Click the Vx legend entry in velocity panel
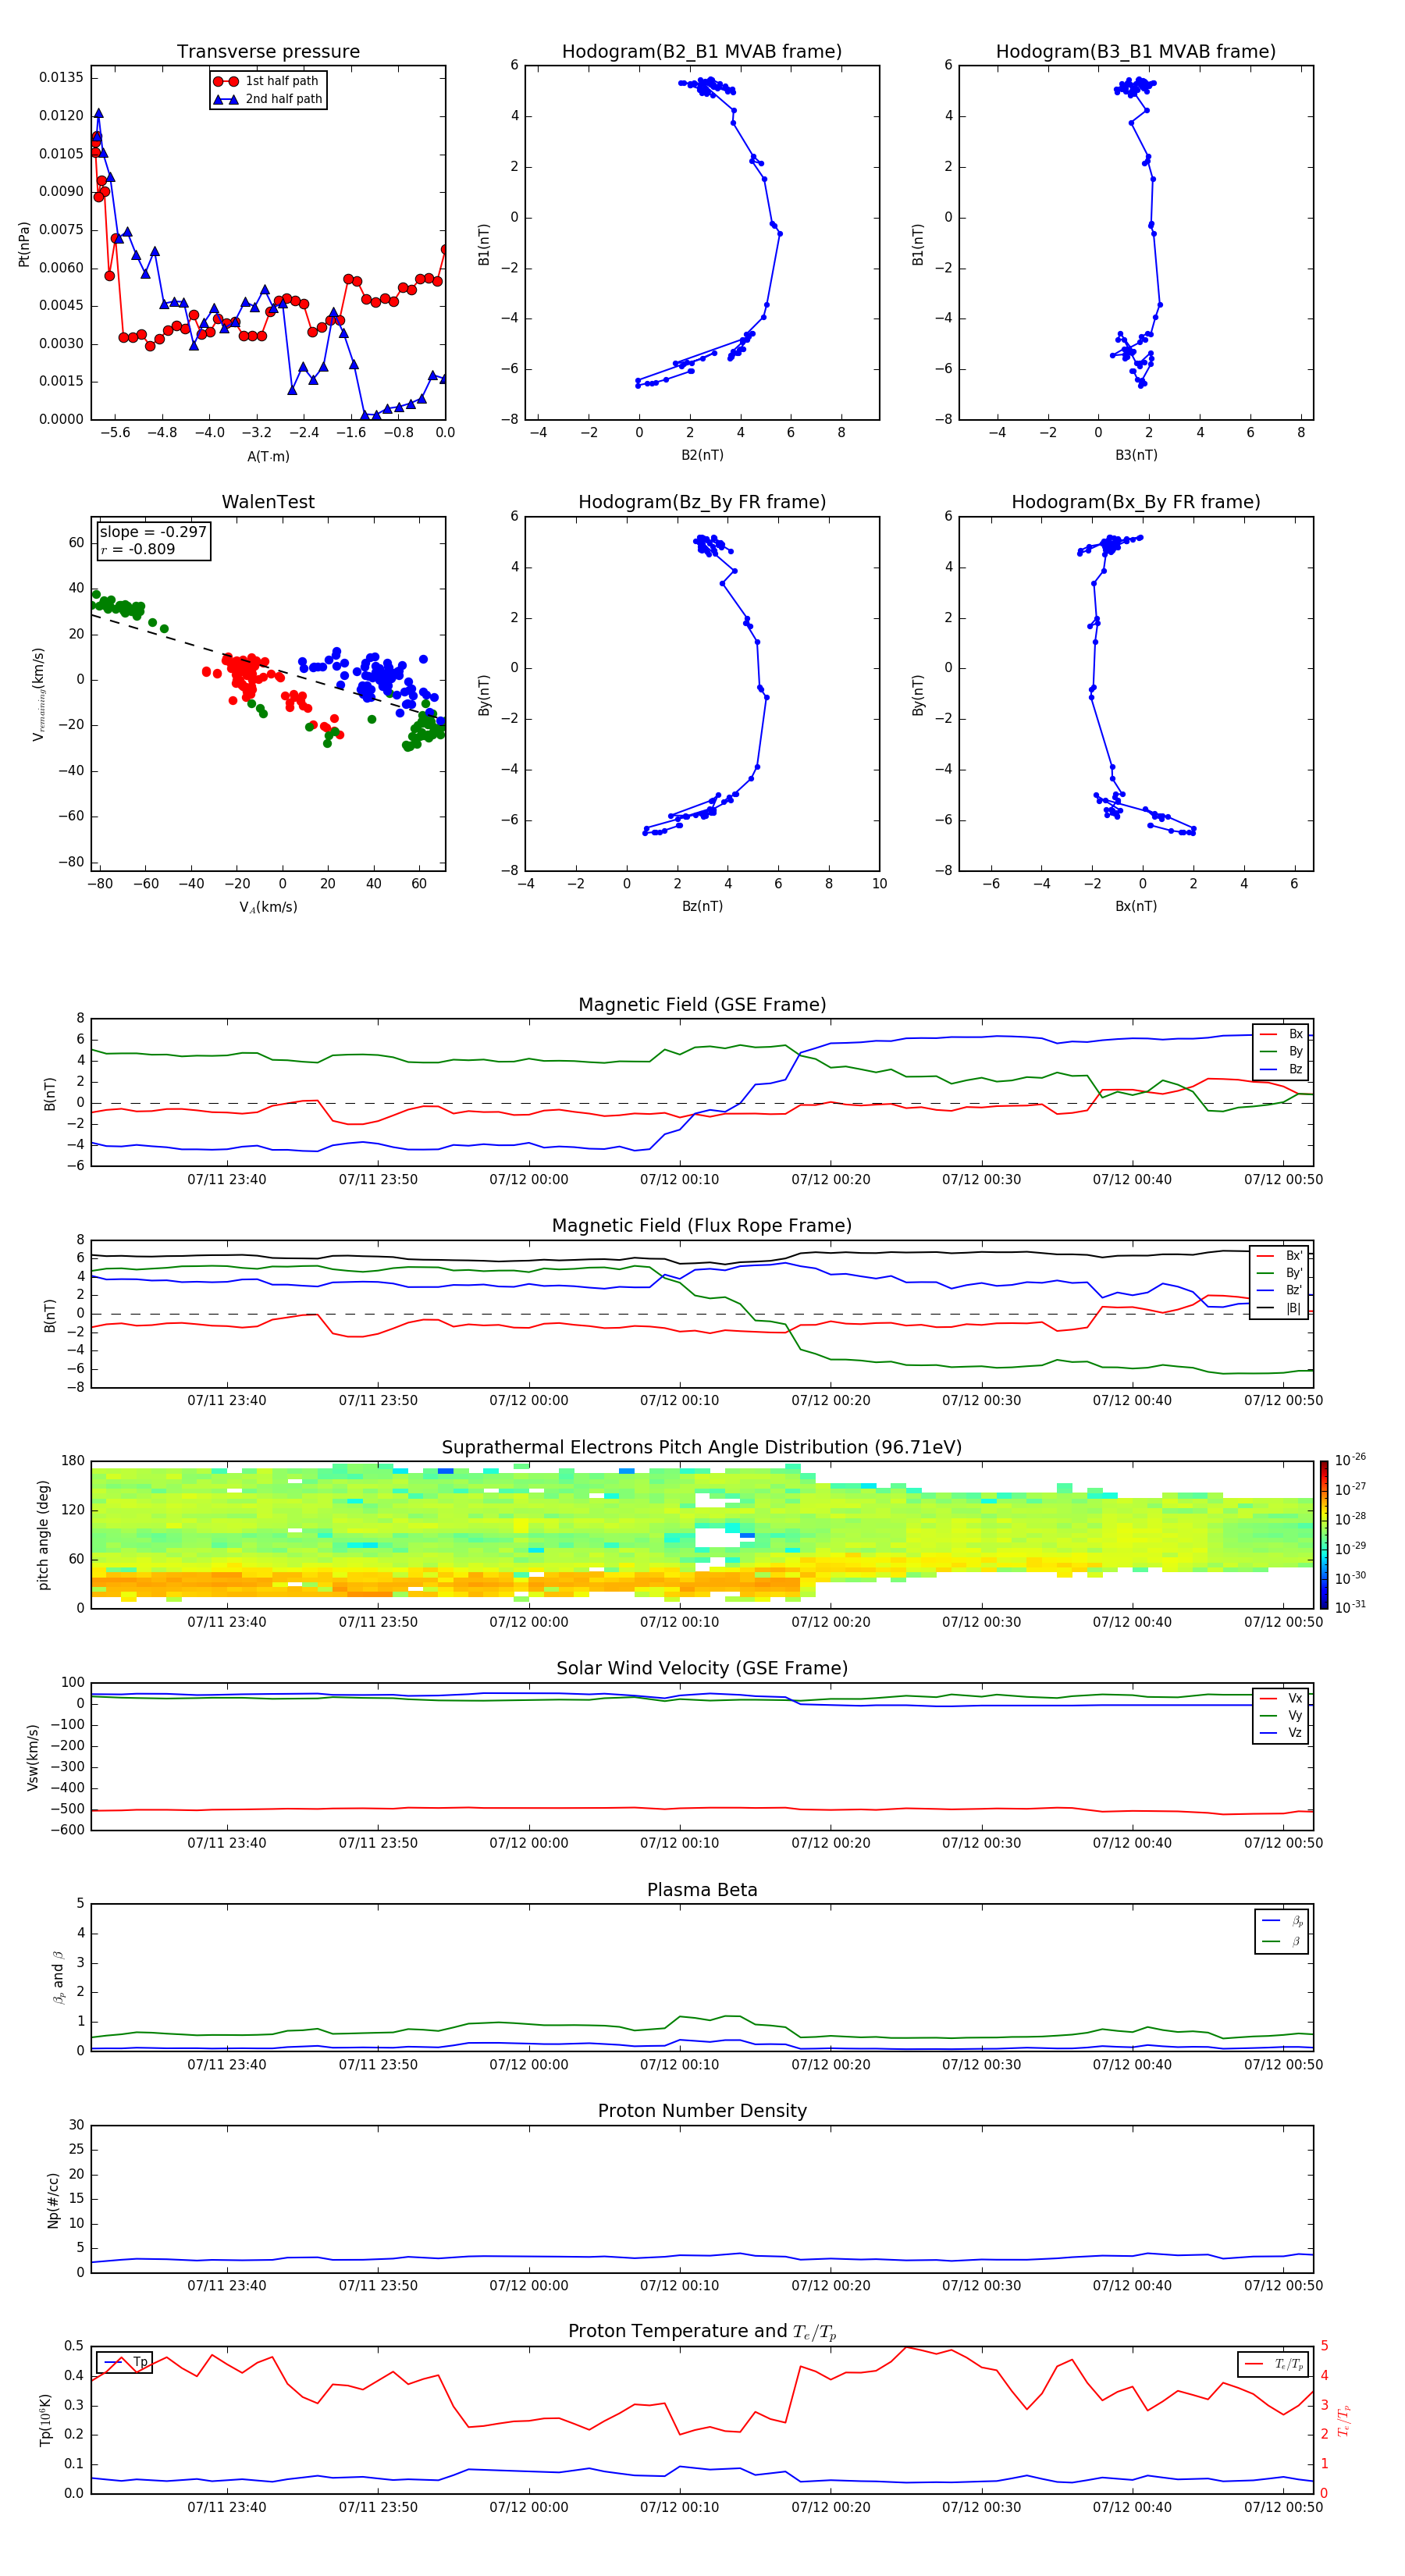Screen dimensions: 1405x2576 tap(1281, 1698)
